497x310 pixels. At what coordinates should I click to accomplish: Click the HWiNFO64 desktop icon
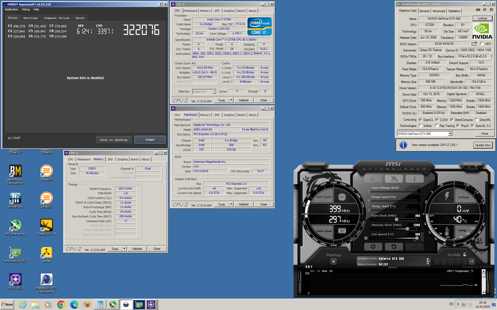pos(15,200)
